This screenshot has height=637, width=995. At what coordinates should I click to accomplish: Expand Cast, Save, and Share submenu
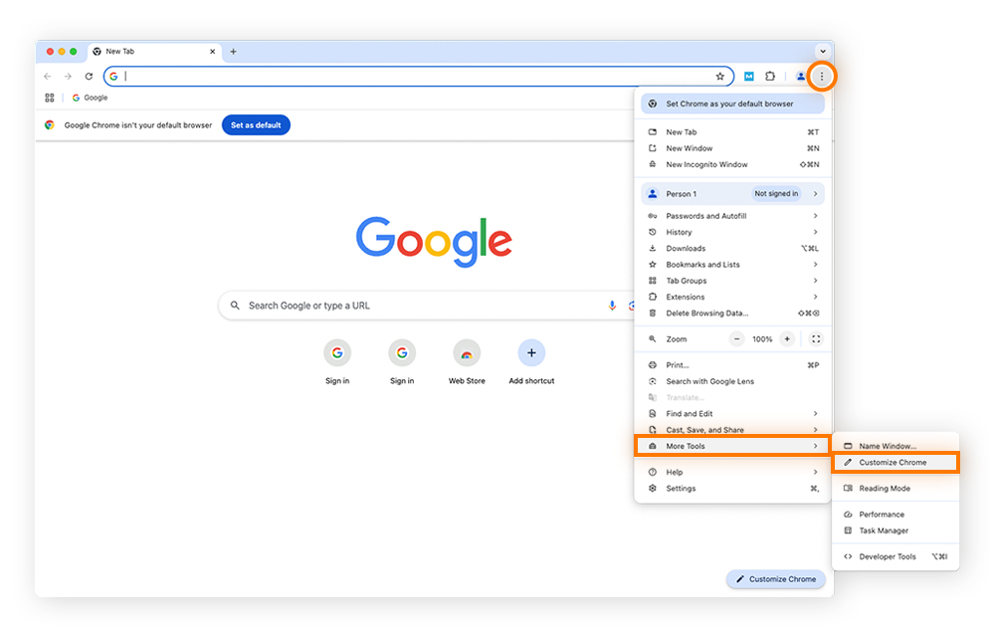click(732, 430)
